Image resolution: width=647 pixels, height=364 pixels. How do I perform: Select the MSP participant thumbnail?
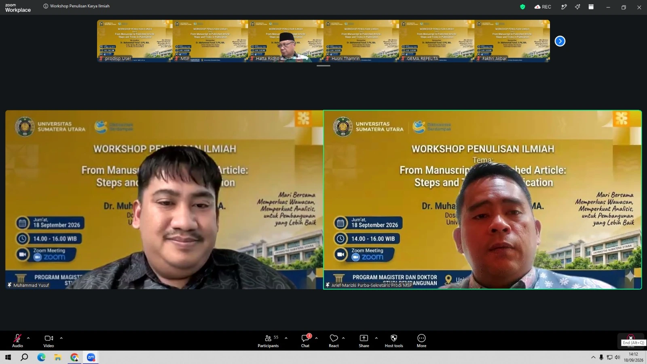pyautogui.click(x=210, y=41)
